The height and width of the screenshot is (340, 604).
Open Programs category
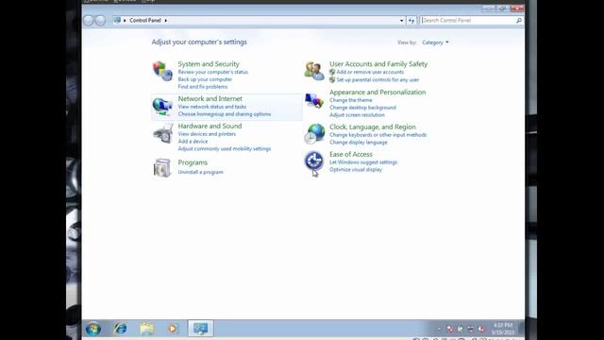click(x=193, y=162)
